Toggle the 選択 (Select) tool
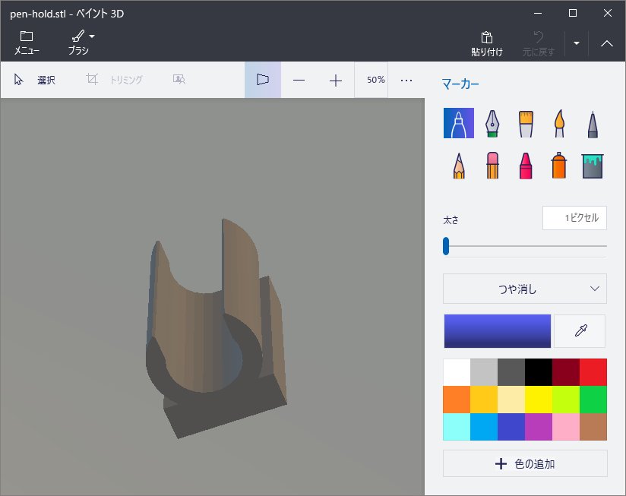 pos(35,80)
